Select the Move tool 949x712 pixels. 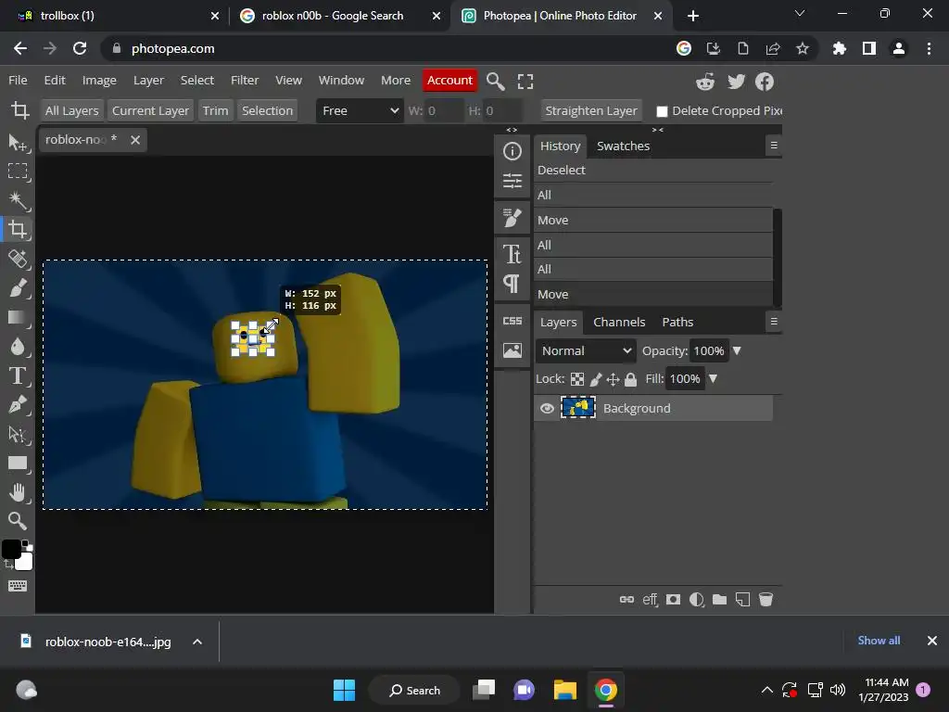click(x=18, y=143)
